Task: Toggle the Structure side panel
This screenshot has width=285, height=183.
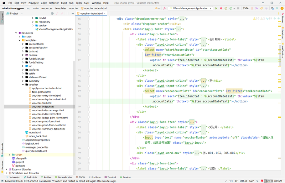Action: (2, 166)
